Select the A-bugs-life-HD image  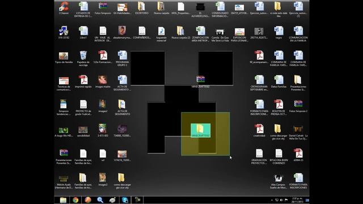(64, 131)
